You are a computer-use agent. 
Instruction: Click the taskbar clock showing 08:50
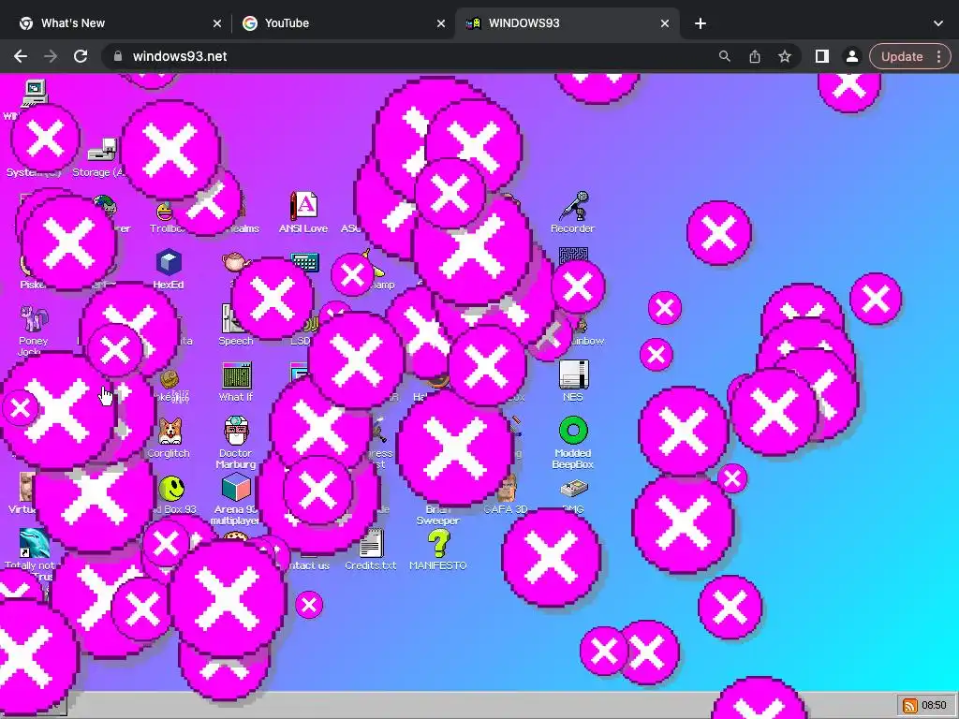(x=934, y=706)
